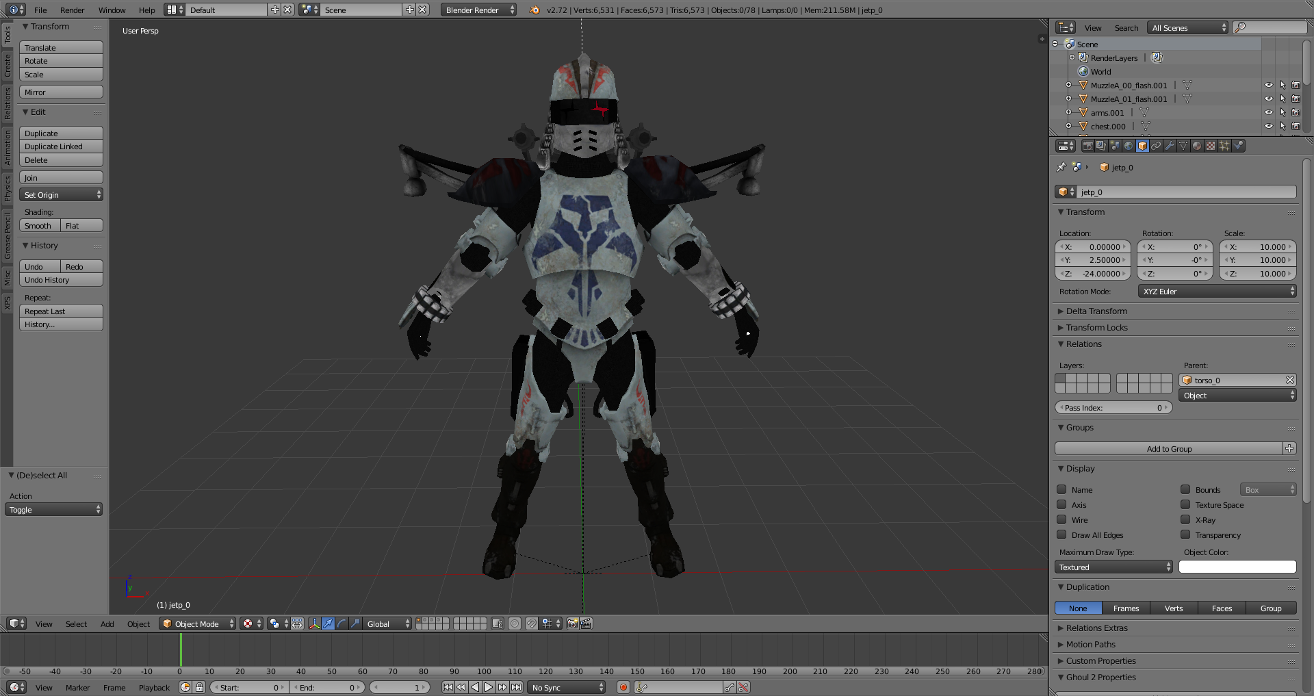The height and width of the screenshot is (696, 1314).
Task: Toggle proportional editing circle icon
Action: point(515,623)
